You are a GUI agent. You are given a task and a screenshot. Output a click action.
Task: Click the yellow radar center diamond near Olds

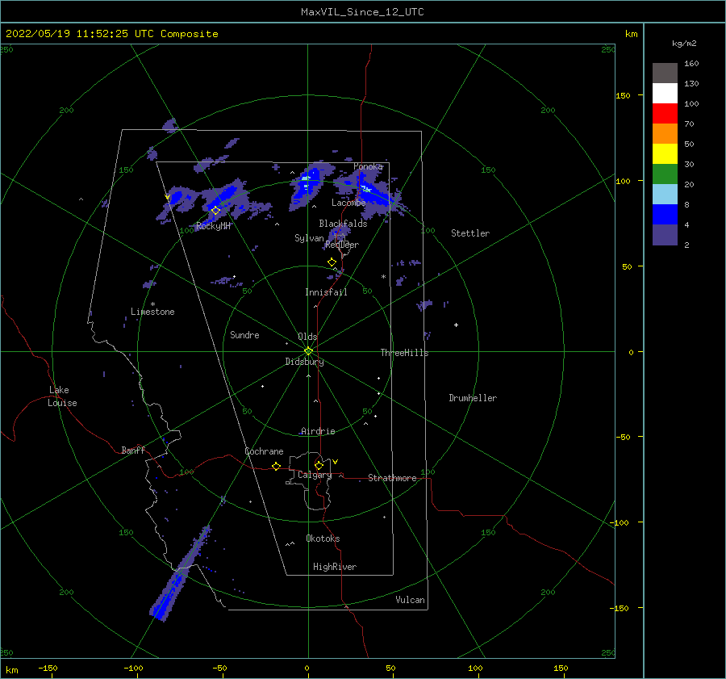[308, 351]
